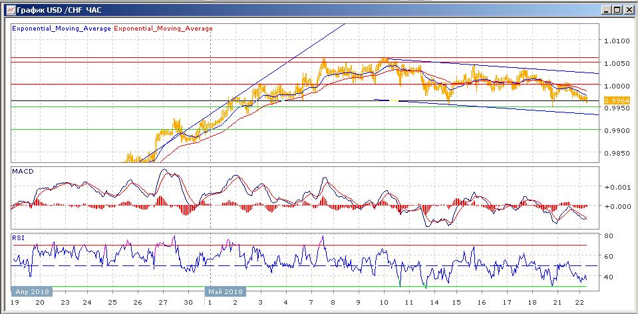Click the RSI 80 level axis label
This screenshot has width=638, height=314.
610,235
